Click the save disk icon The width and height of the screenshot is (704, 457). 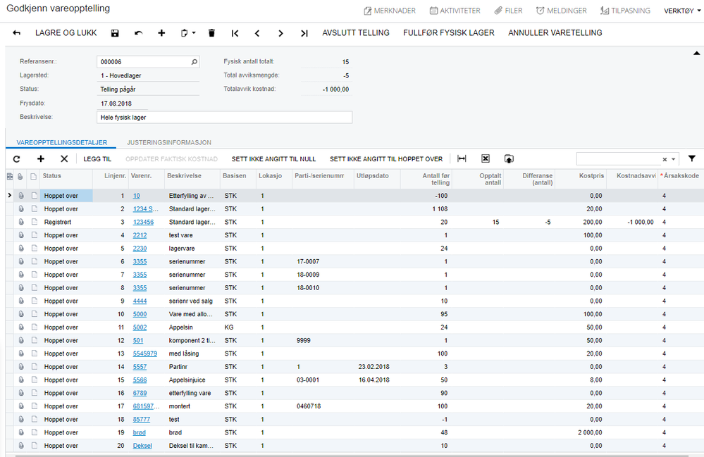115,33
